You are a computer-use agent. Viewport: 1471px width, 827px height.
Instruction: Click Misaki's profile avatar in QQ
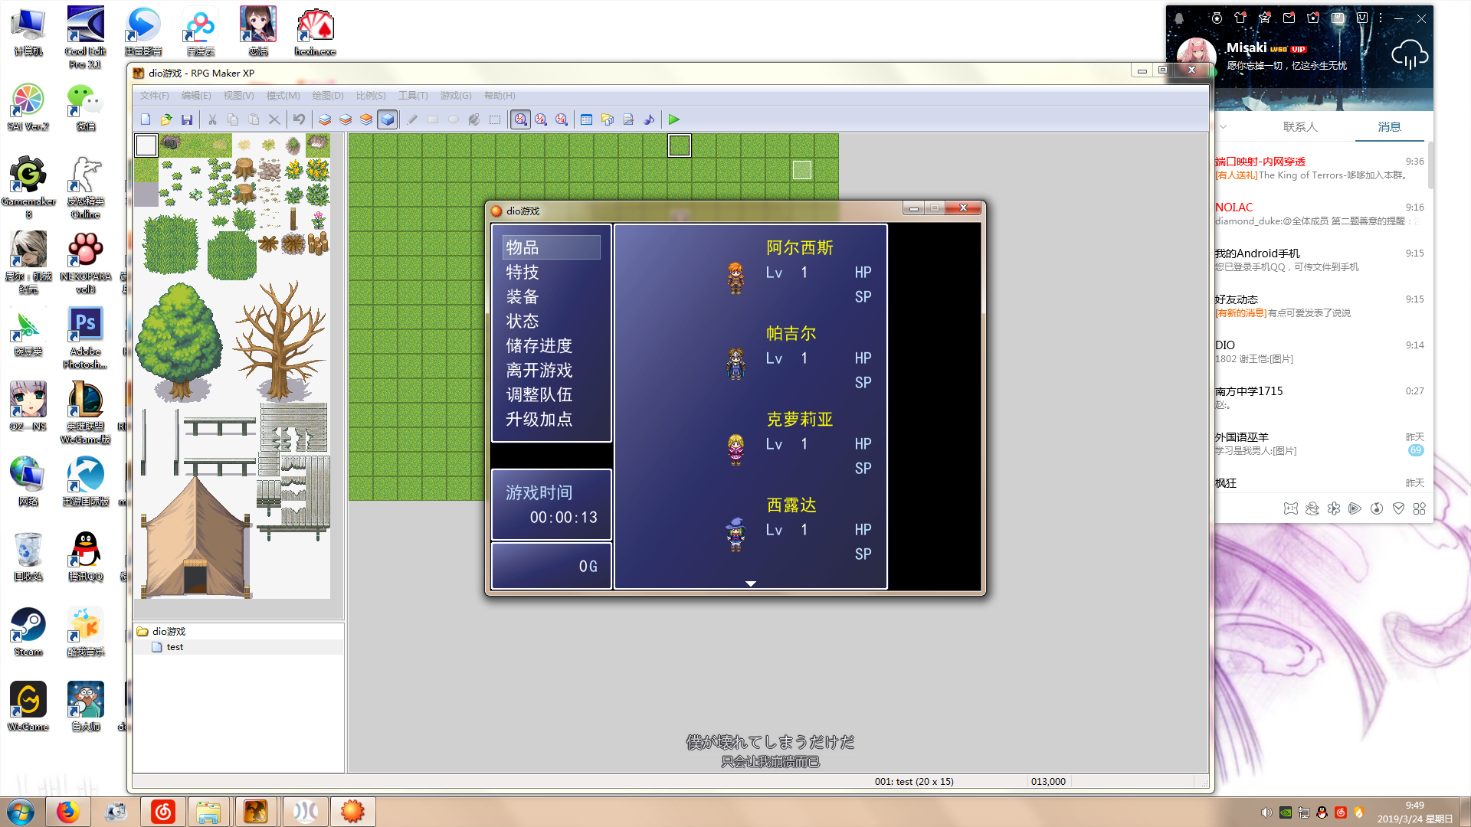(1196, 57)
